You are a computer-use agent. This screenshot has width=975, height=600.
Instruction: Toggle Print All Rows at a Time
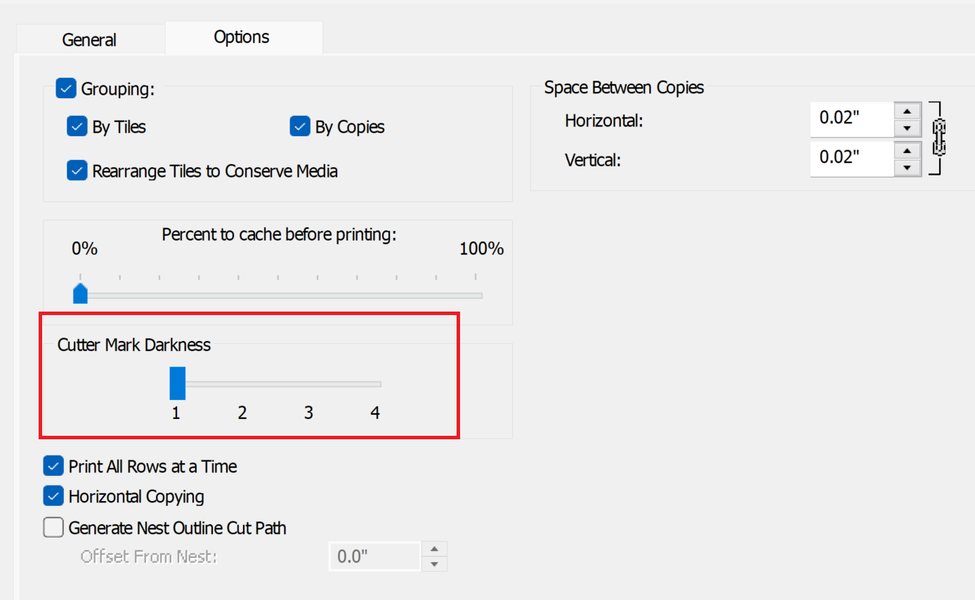point(53,467)
